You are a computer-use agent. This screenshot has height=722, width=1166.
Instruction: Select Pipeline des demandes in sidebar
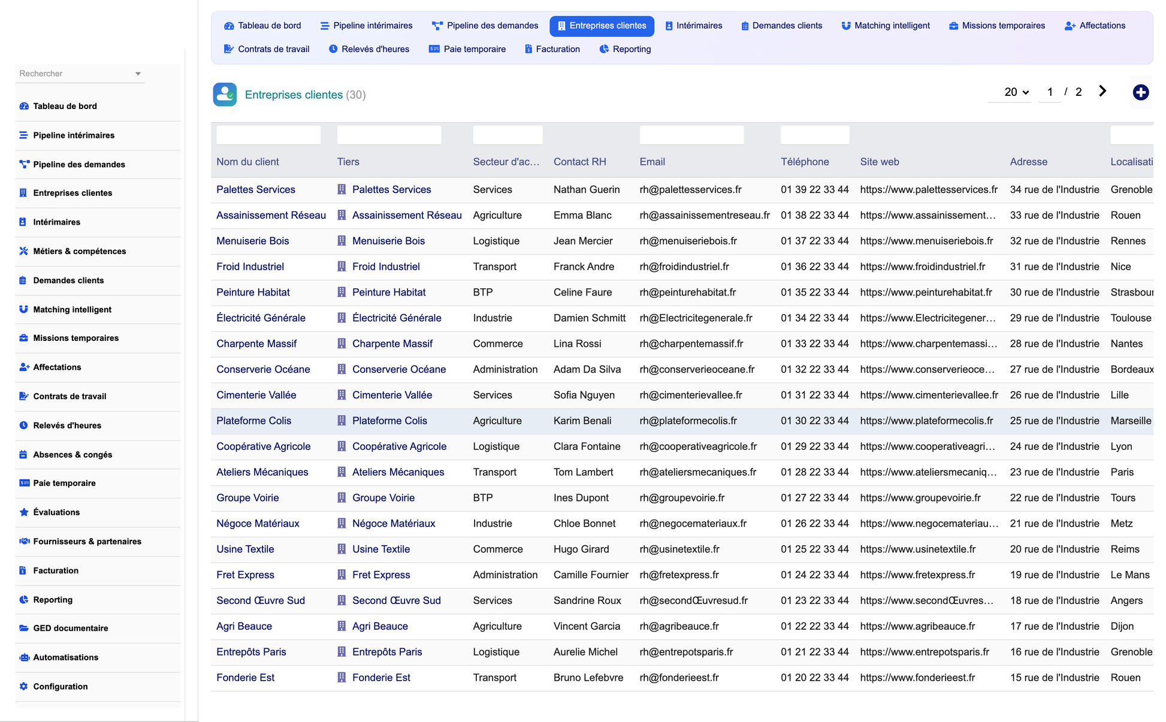[x=98, y=164]
